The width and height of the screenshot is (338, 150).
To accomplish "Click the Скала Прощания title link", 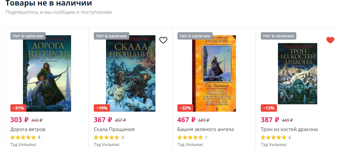I will [x=114, y=129].
